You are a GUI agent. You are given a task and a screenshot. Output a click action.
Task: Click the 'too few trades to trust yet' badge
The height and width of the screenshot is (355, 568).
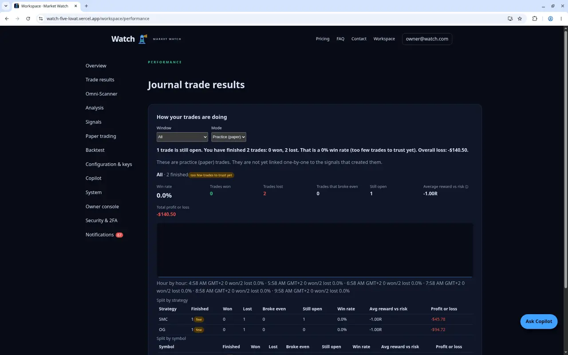coord(211,175)
